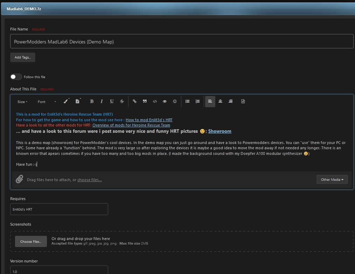This screenshot has width=355, height=274.
Task: Insert a spoiler using the eye icon
Action: [165, 101]
